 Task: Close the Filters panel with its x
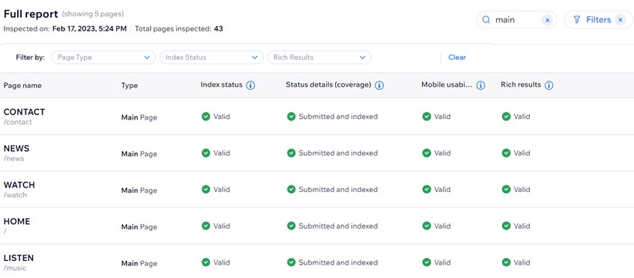coord(620,19)
